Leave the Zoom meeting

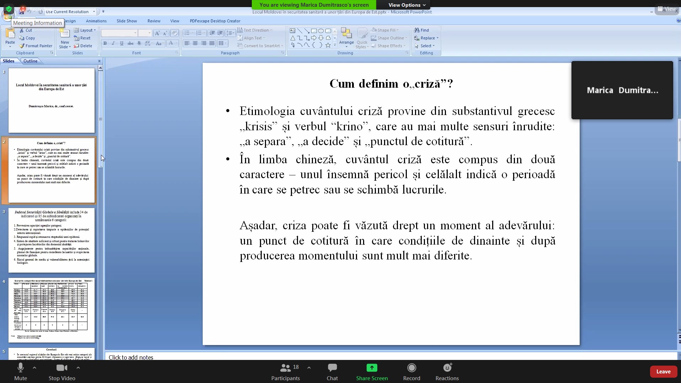[x=663, y=372]
